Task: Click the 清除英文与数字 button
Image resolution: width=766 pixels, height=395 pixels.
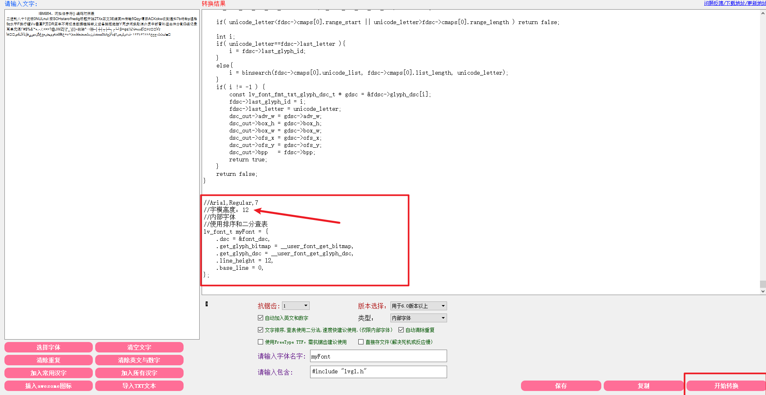Action: [139, 360]
